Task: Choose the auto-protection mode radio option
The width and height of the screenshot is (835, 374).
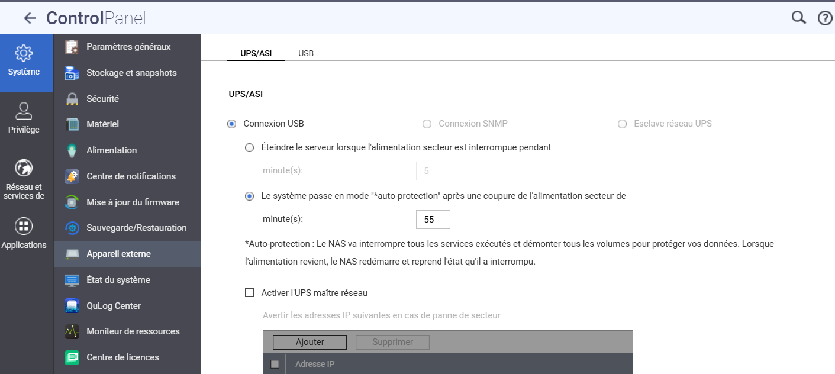Action: pyautogui.click(x=250, y=196)
